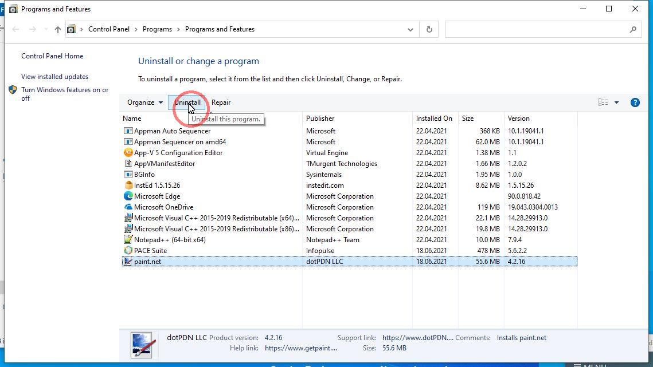Image resolution: width=653 pixels, height=367 pixels.
Task: Click the Up arrow navigation button
Action: [x=57, y=29]
